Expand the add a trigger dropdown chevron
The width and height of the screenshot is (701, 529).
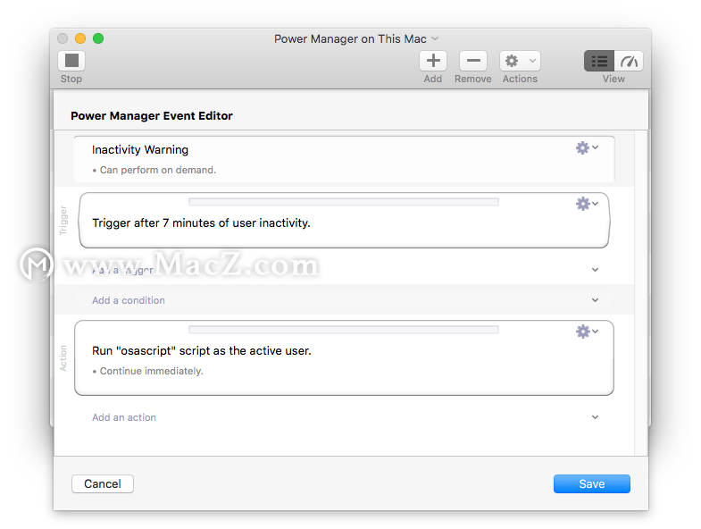point(595,270)
